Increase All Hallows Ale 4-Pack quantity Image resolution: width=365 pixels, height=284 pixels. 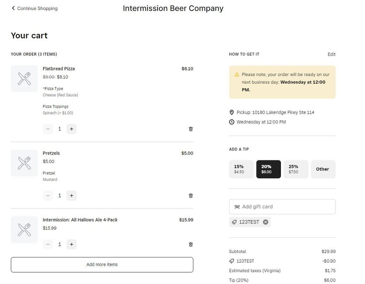[x=71, y=245]
